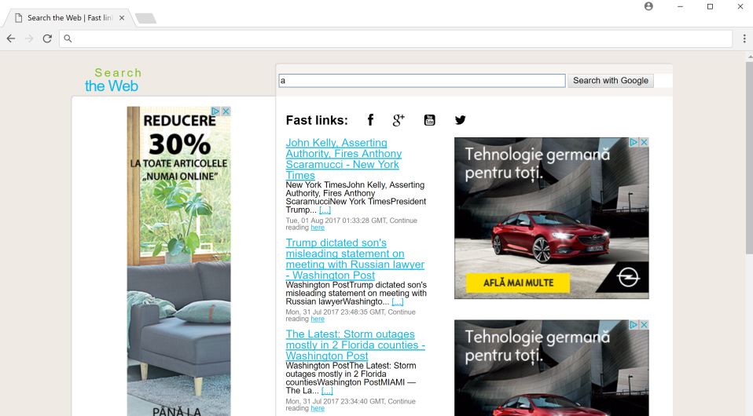This screenshot has width=753, height=416.
Task: Expand the '[...]' link after 'lawyerWashingto...'
Action: (x=398, y=302)
